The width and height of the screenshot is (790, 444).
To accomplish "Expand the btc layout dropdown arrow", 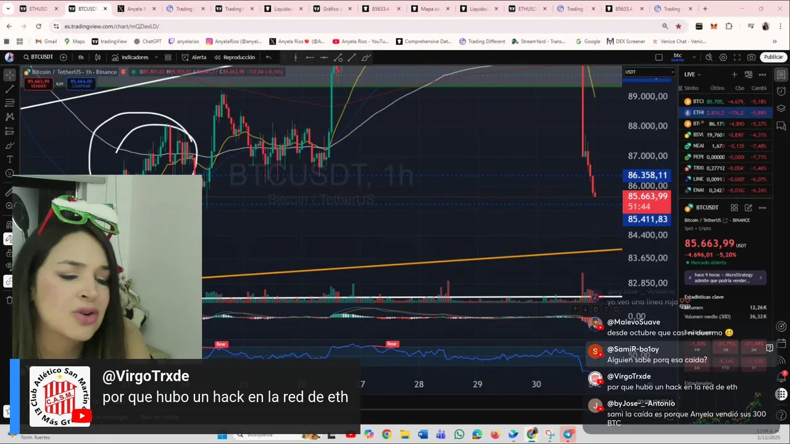I will pos(695,57).
